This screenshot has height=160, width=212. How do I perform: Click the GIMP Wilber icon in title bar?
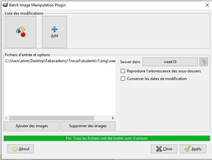click(x=5, y=5)
